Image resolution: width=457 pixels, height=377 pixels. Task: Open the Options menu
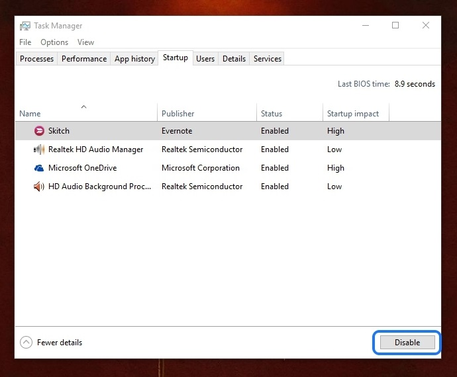coord(54,42)
